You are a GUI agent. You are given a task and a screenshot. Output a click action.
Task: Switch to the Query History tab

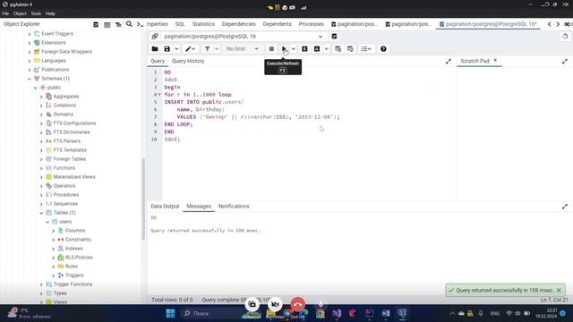pyautogui.click(x=188, y=61)
